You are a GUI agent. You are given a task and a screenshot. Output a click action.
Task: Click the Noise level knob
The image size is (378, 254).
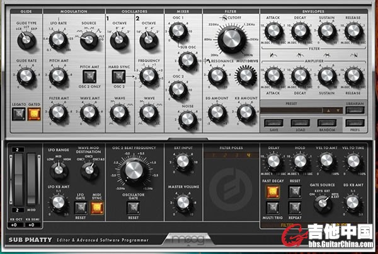pos(188,119)
